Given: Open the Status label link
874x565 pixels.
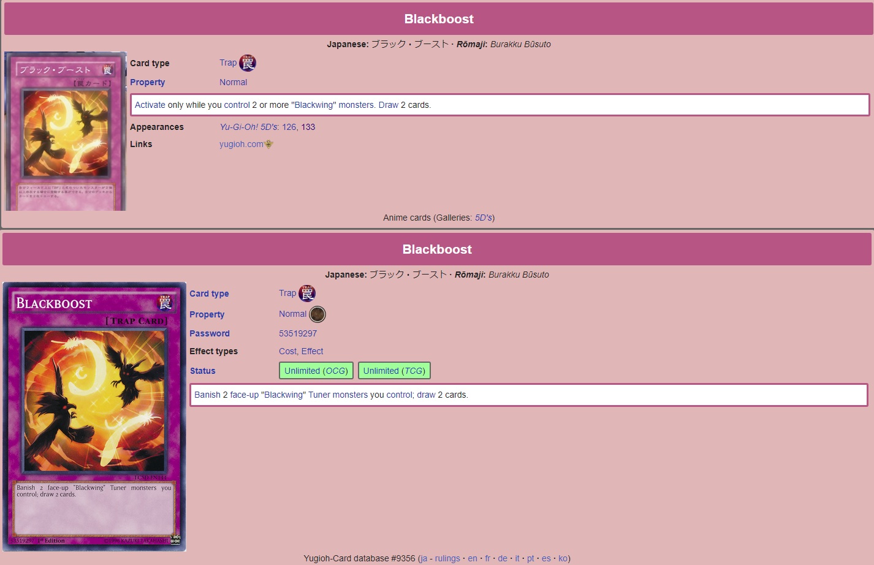Looking at the screenshot, I should [202, 371].
